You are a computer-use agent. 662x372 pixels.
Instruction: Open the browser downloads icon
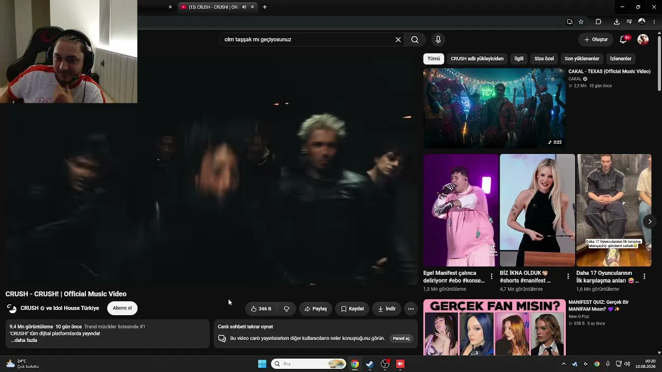[x=616, y=22]
